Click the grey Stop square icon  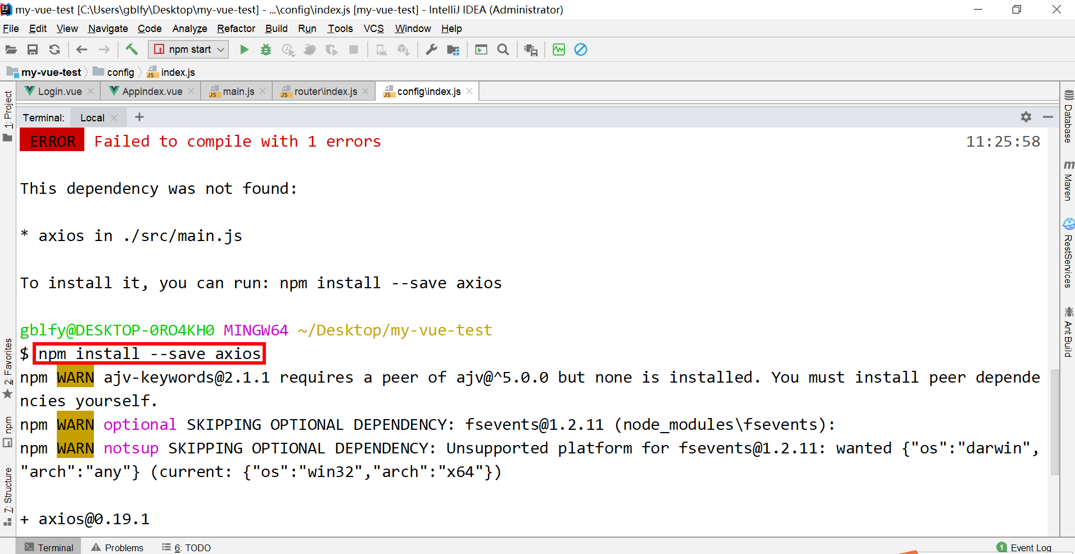tap(354, 49)
